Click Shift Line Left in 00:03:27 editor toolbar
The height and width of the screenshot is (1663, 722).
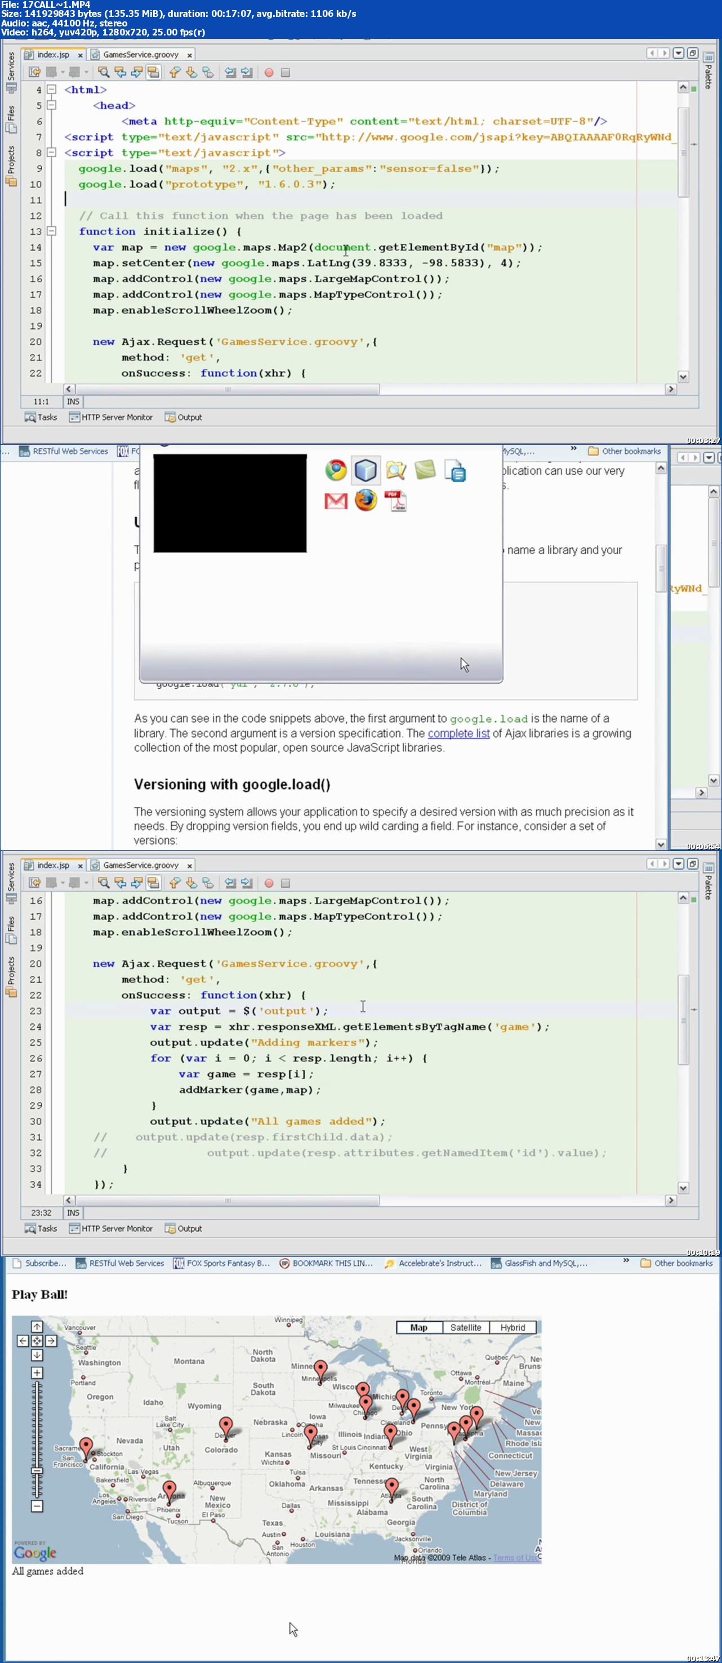click(x=230, y=72)
